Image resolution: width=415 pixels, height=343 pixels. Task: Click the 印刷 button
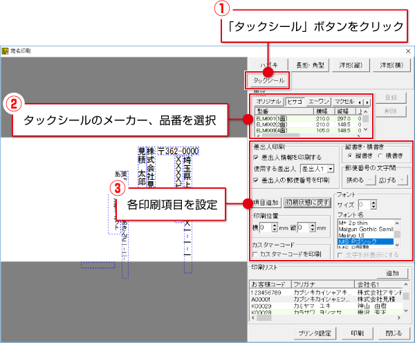(358, 333)
